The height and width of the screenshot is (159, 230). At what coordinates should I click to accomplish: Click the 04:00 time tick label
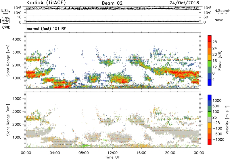click(55, 153)
